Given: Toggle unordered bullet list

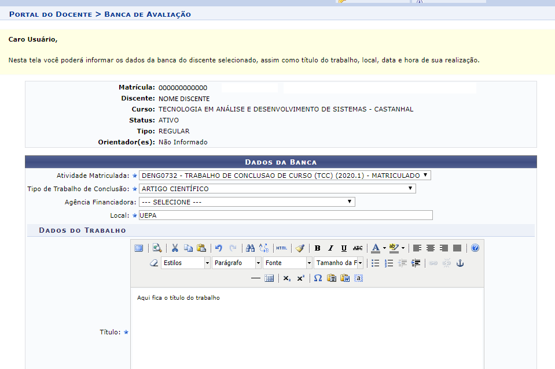Looking at the screenshot, I should pyautogui.click(x=375, y=263).
